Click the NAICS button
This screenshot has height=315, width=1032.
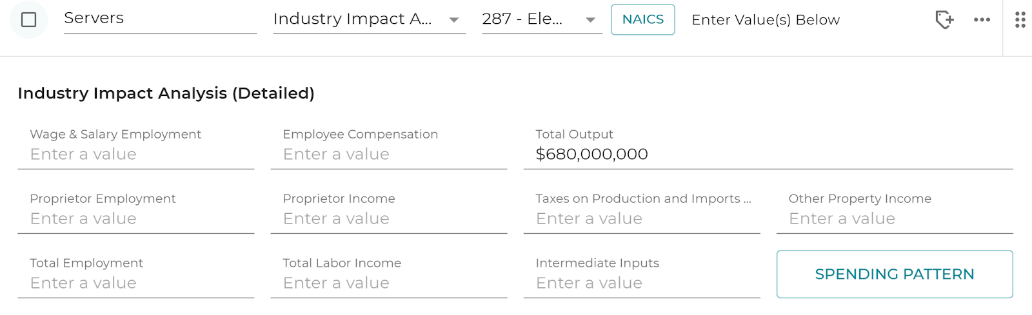[642, 19]
